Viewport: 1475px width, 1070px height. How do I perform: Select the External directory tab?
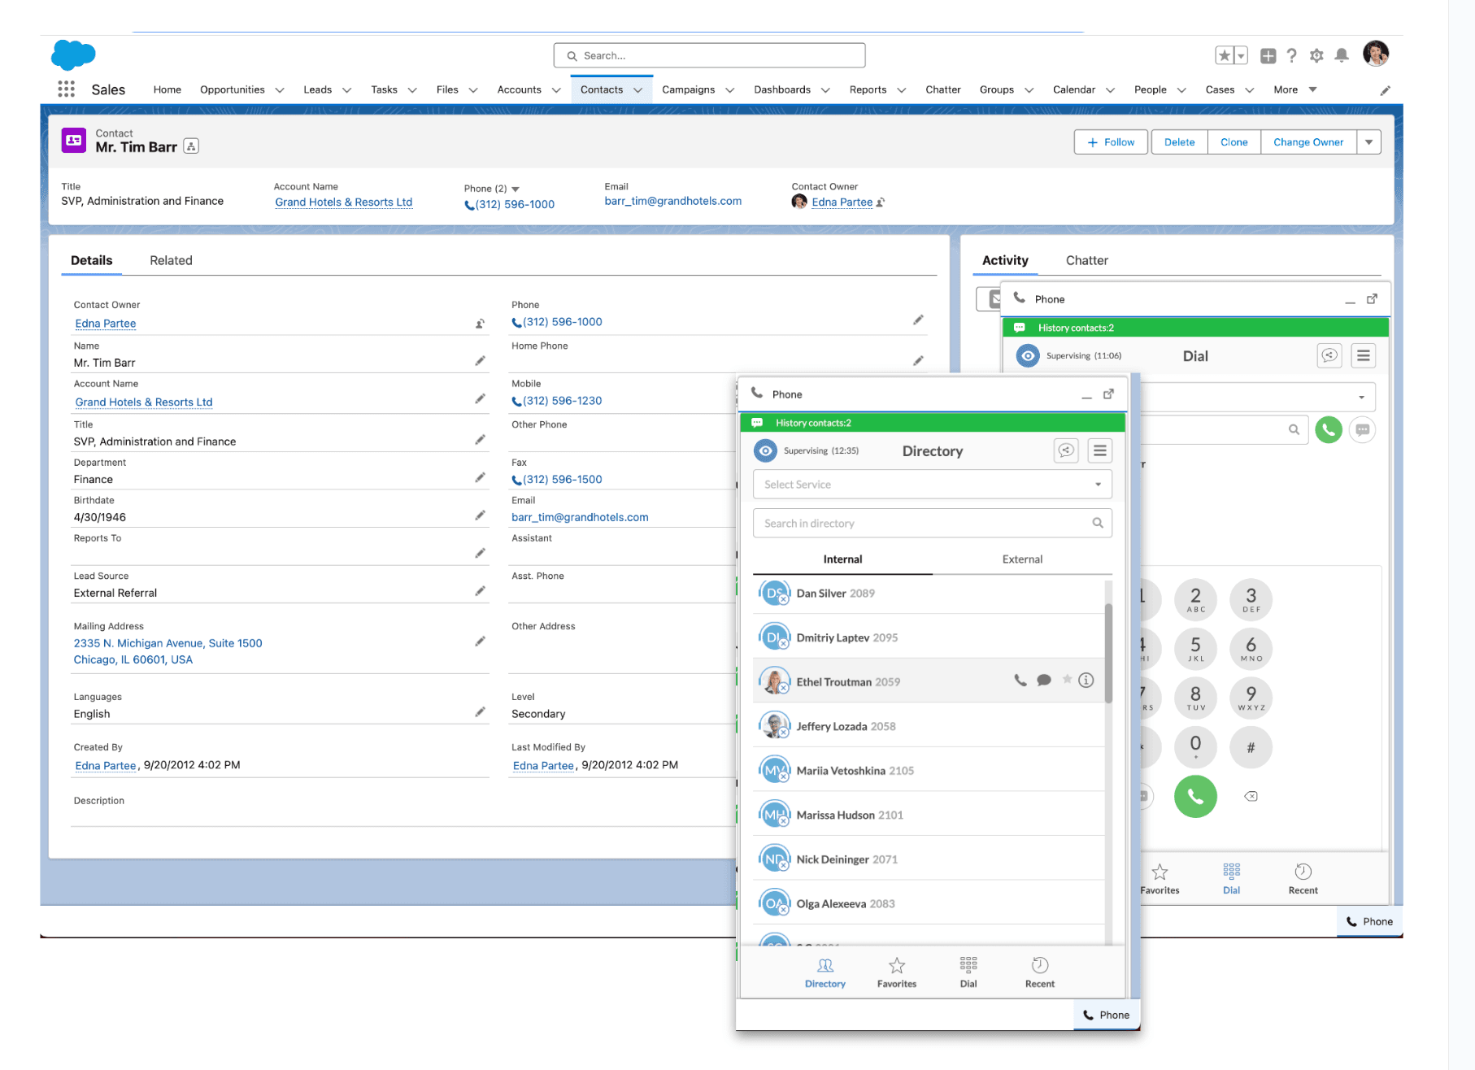click(1022, 559)
